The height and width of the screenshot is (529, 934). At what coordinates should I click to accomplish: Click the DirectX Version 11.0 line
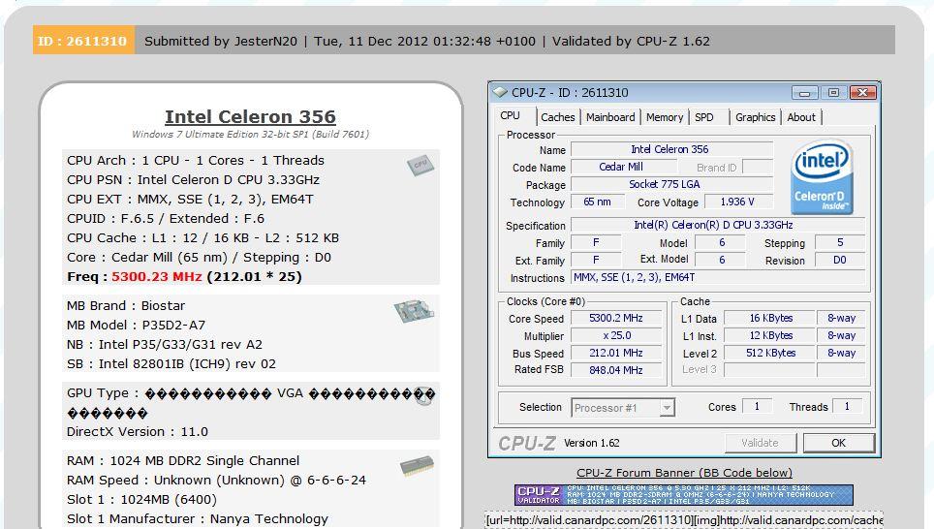[x=137, y=432]
